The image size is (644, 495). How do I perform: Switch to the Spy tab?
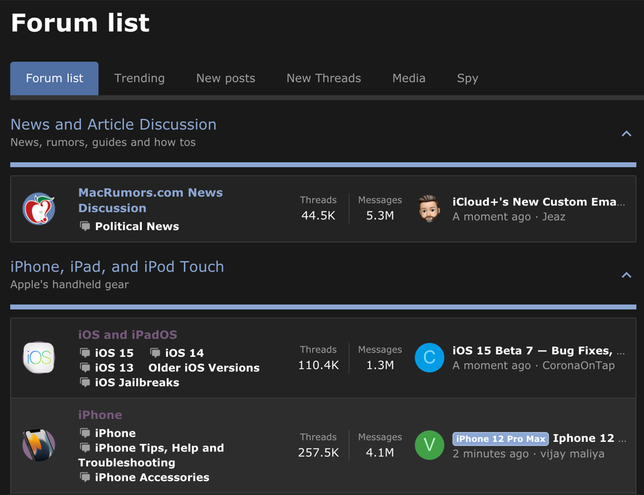coord(467,78)
